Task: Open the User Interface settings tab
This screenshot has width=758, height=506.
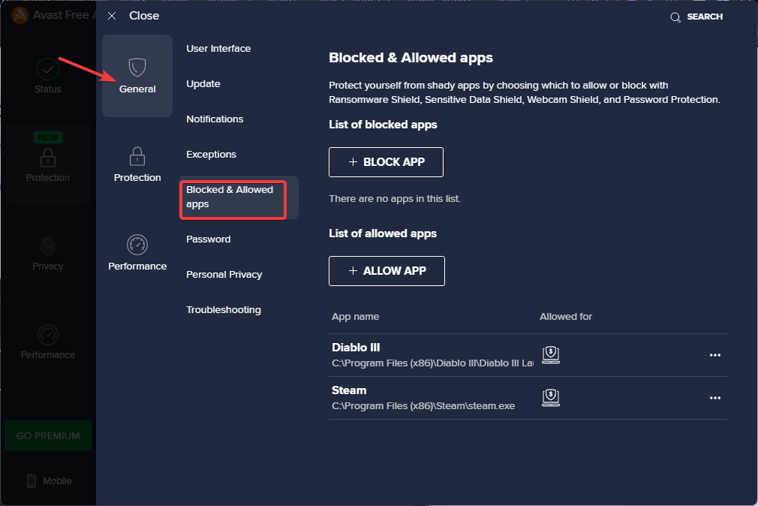Action: [218, 48]
